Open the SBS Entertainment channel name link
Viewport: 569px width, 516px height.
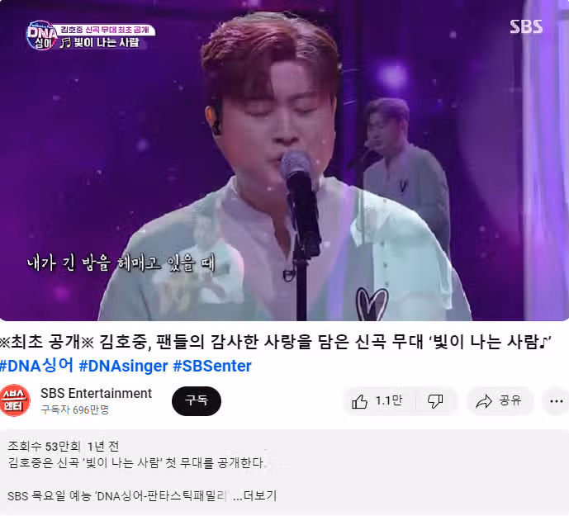pyautogui.click(x=96, y=393)
